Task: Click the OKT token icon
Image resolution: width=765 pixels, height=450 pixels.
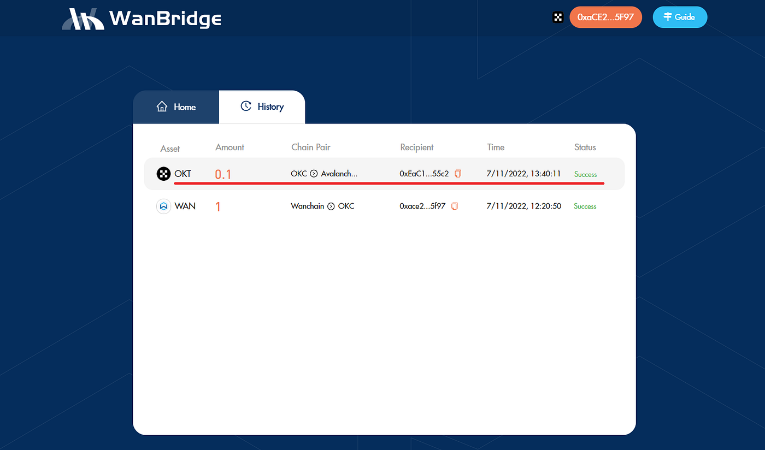Action: pos(163,174)
